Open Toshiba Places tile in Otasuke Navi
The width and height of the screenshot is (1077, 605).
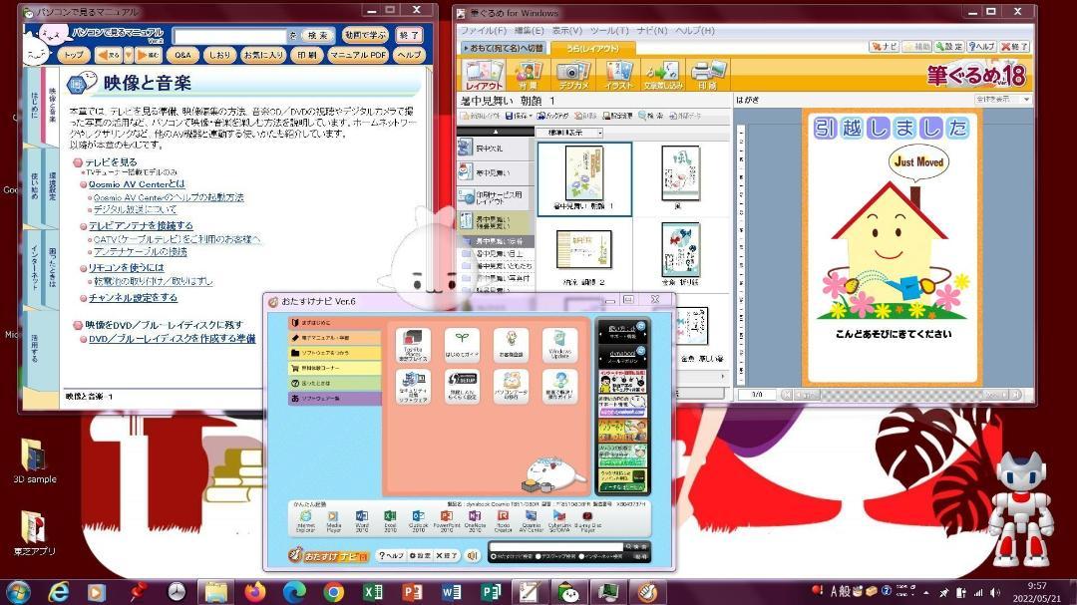413,346
